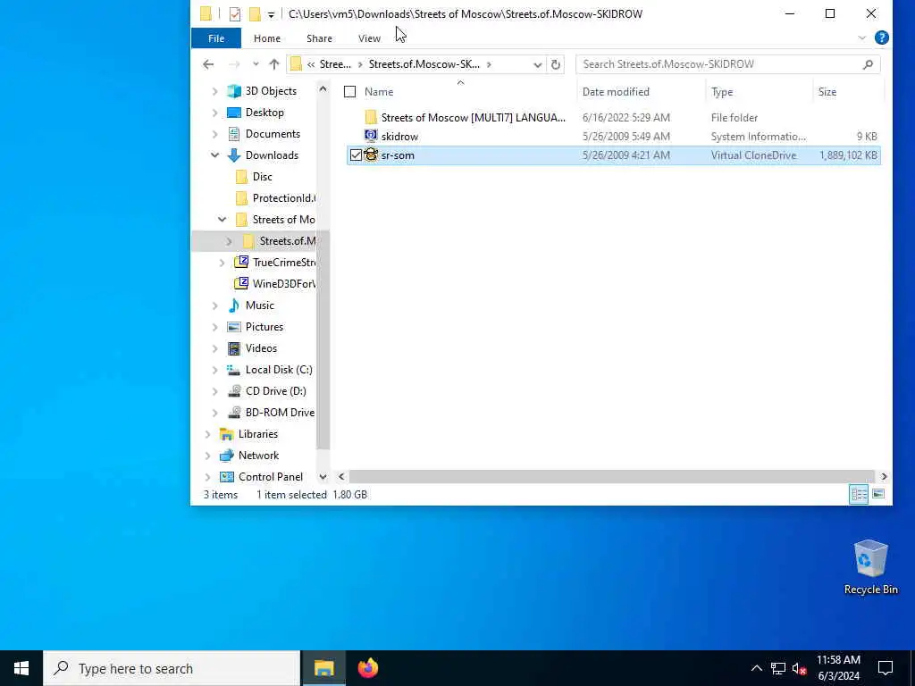Open the recent locations dropdown
This screenshot has height=686, width=915.
click(x=256, y=64)
